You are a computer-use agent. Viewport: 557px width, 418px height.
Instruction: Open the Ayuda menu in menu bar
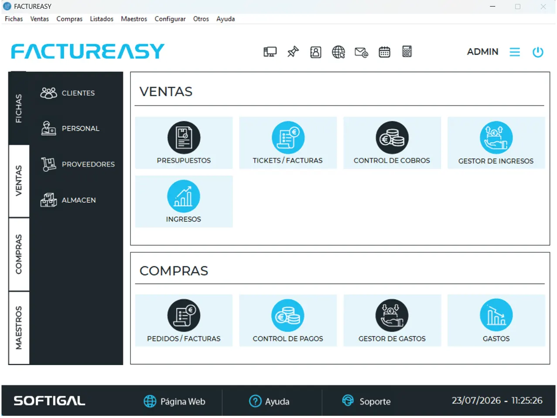tap(226, 19)
